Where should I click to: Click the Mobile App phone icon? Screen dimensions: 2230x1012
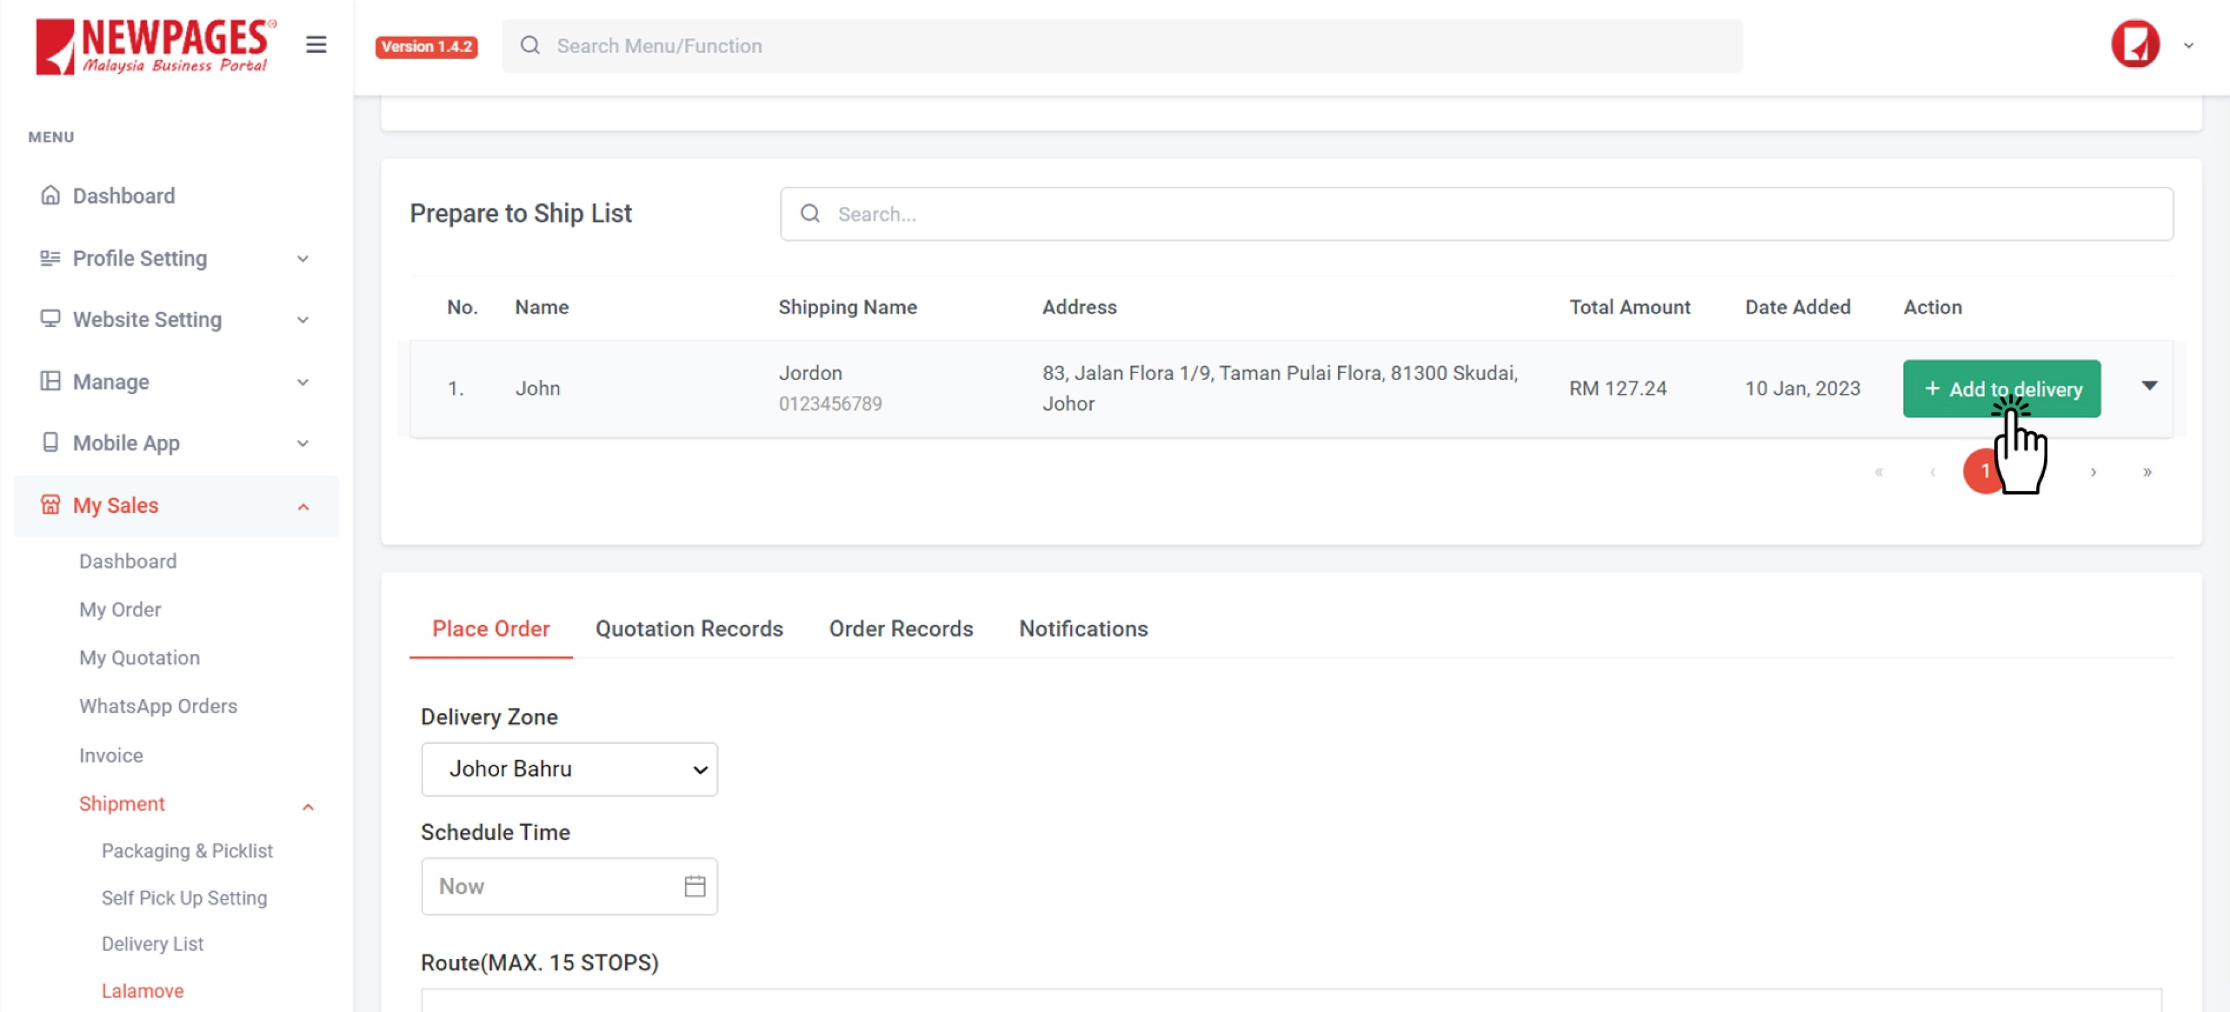click(50, 442)
